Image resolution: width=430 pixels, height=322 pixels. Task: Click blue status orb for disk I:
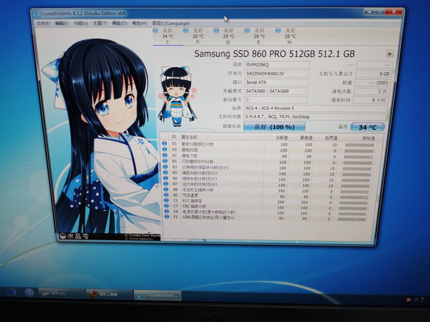(x=155, y=30)
